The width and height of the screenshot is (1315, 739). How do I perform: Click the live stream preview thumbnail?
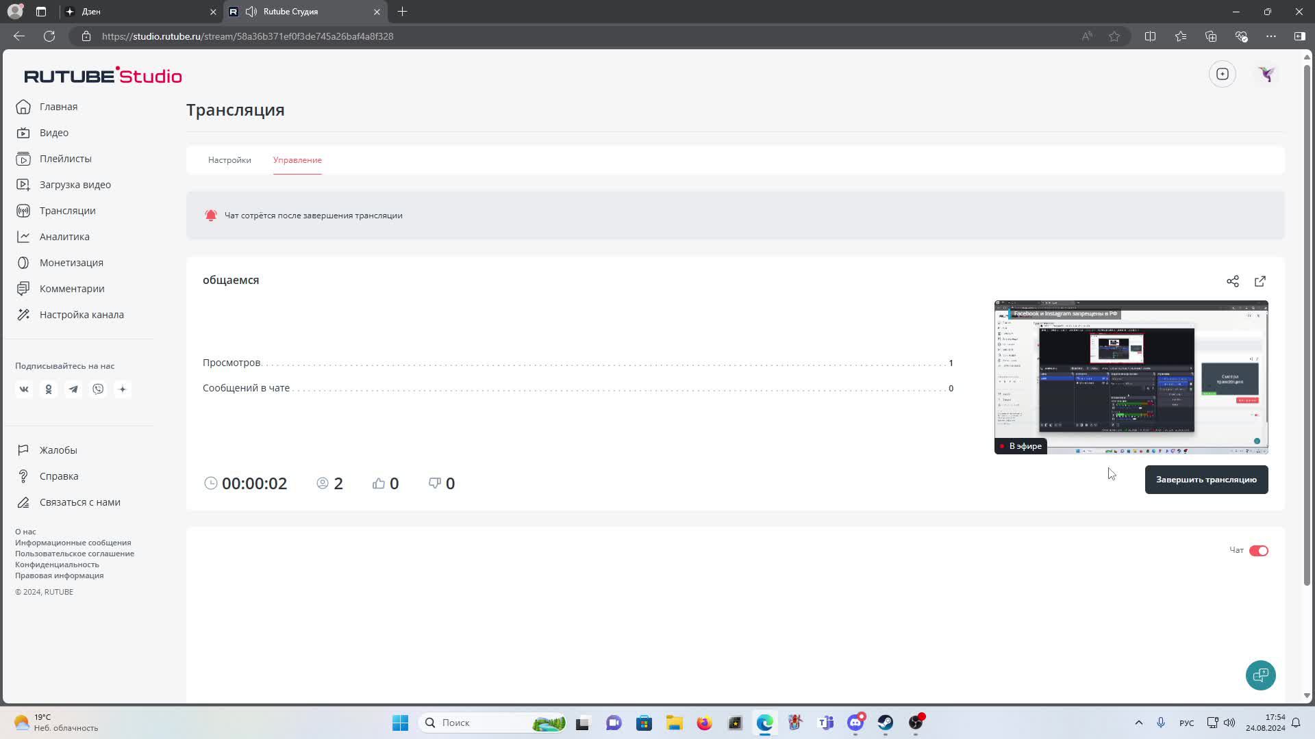click(1131, 377)
